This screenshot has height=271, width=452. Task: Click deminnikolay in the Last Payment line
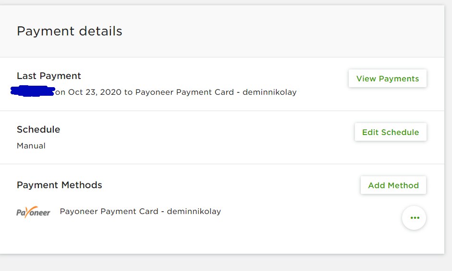point(269,92)
